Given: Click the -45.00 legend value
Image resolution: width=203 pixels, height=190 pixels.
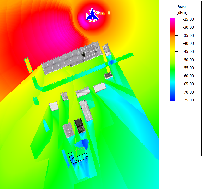Looking at the screenshot, I should pos(188,51).
